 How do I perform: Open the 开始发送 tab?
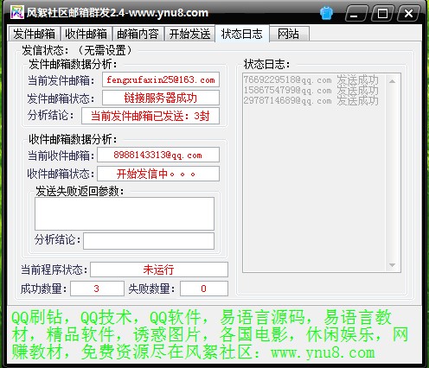tap(189, 34)
